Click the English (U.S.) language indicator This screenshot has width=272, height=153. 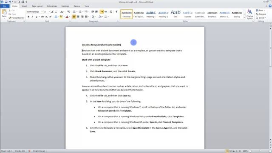(39, 151)
